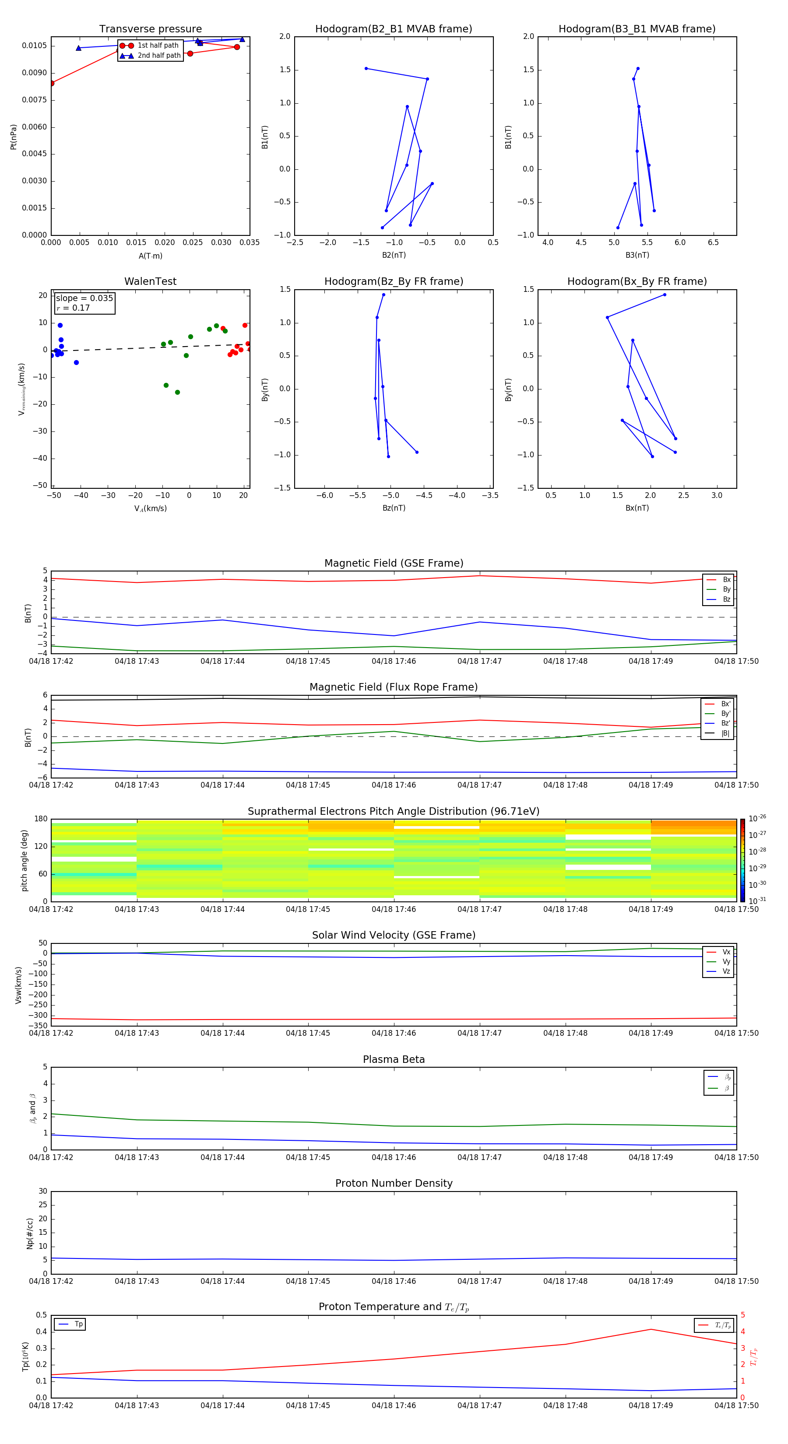Click 'Vz' in the solar wind legend
Screen dimensions: 788x1444
coord(718,971)
